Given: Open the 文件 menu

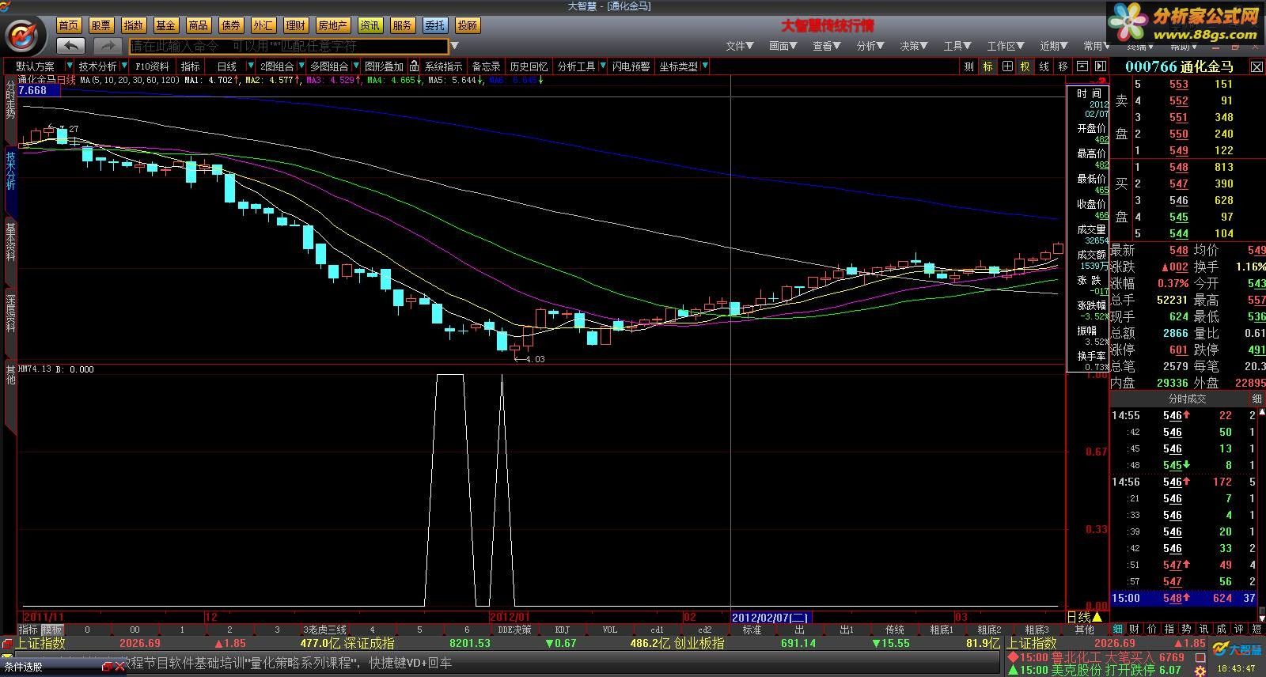Looking at the screenshot, I should [739, 46].
